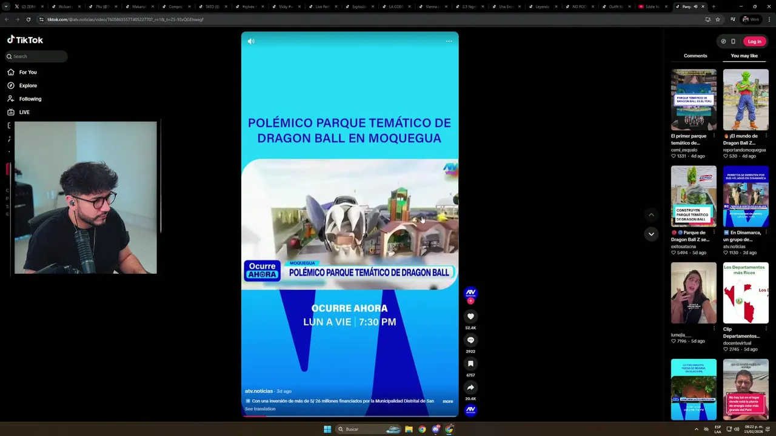The width and height of the screenshot is (776, 436).
Task: Switch to the 'Vienna' browser tab
Action: point(432,7)
